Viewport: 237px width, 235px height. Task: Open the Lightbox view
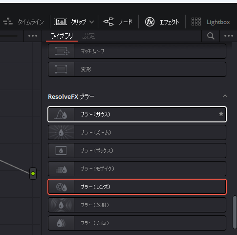point(211,22)
